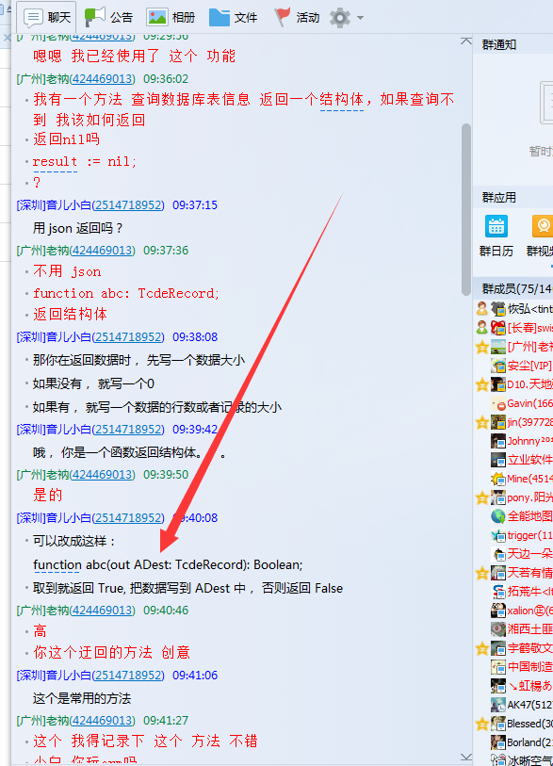Open the 群日历 calendar app
Viewport: 553px width, 766px height.
point(496,236)
